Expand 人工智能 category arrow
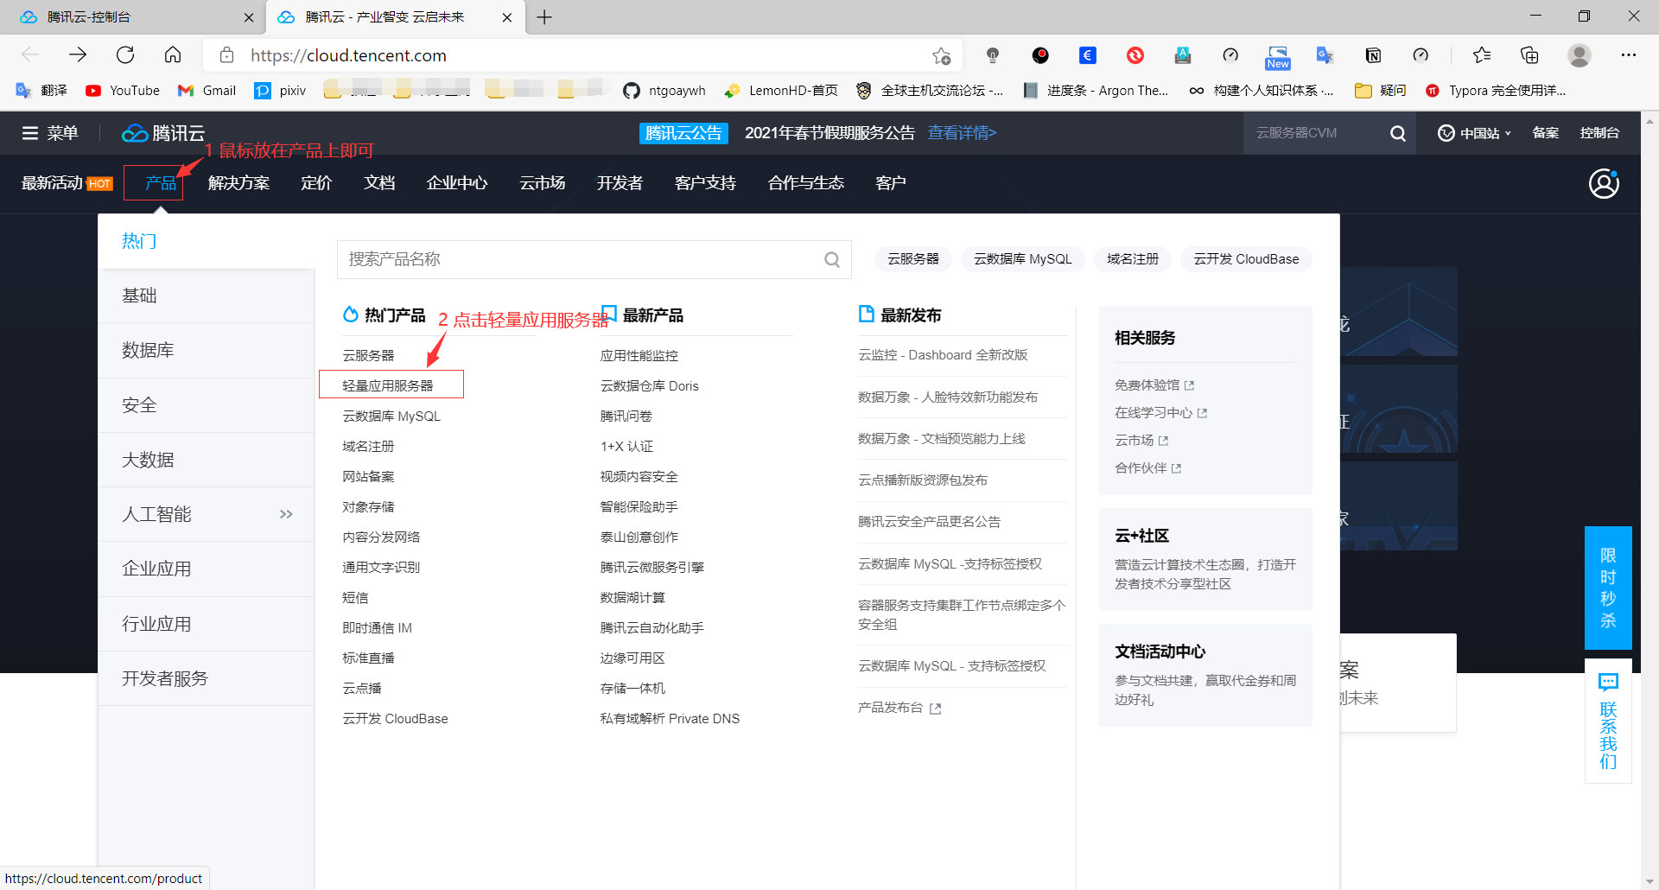1659x890 pixels. tap(286, 514)
